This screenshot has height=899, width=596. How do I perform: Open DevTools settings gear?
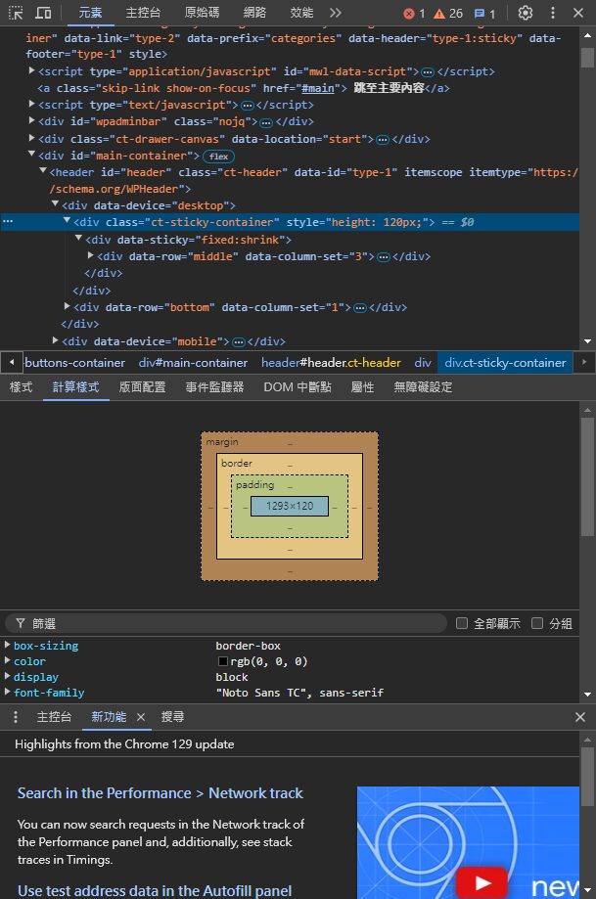526,13
